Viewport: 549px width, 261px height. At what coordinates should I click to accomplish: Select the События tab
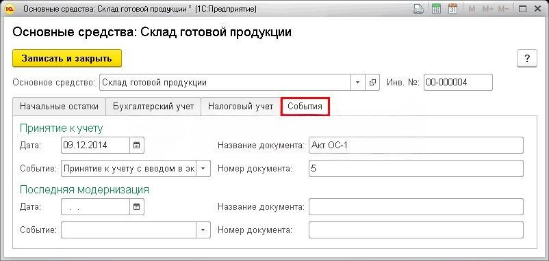click(x=305, y=107)
